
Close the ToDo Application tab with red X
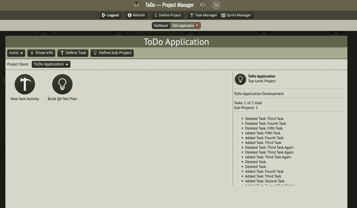coord(197,25)
